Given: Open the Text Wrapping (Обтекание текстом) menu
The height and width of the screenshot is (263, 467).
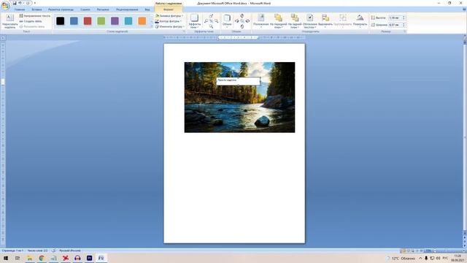Looking at the screenshot, I should pyautogui.click(x=309, y=21).
